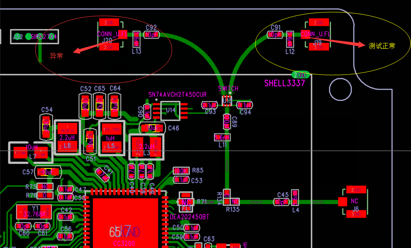This screenshot has width=411, height=248.
Task: Select the R76 0 ohm resistor
Action: tap(45, 195)
